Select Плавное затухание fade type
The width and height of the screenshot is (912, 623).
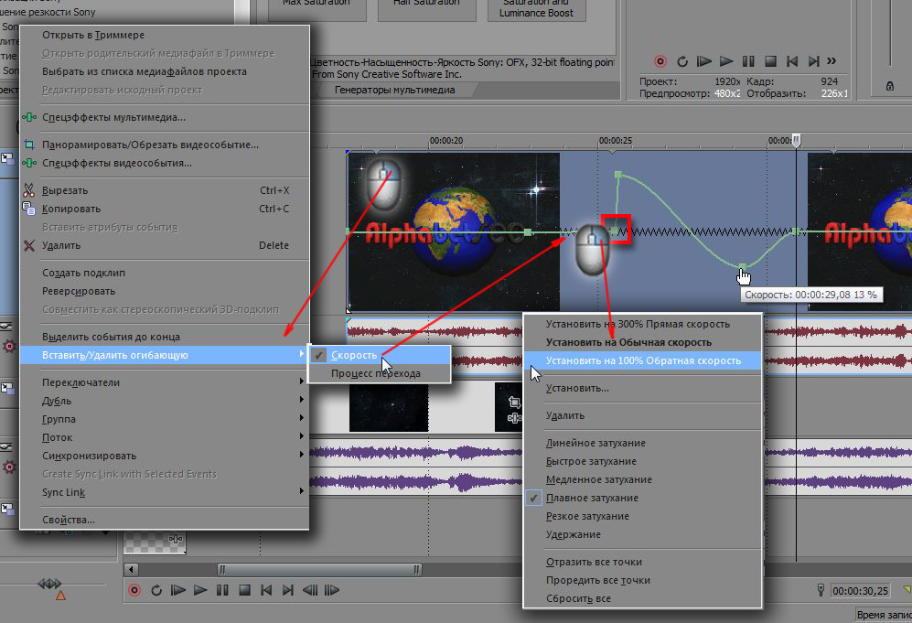coord(591,498)
